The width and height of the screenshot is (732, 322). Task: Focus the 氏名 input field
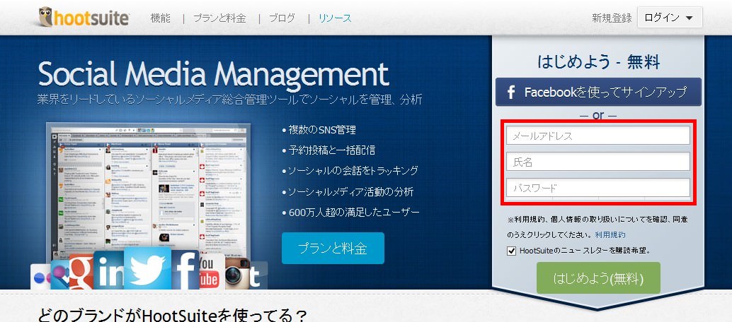(x=598, y=162)
